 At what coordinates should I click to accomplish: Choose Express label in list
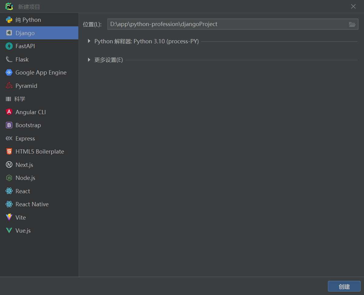[25, 138]
